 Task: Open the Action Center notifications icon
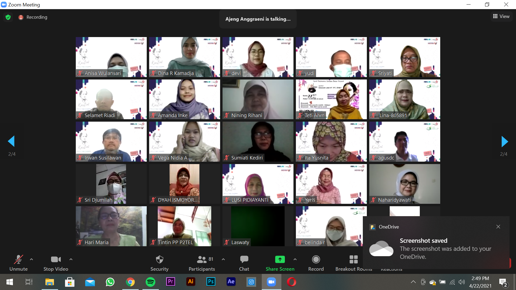tap(503, 282)
